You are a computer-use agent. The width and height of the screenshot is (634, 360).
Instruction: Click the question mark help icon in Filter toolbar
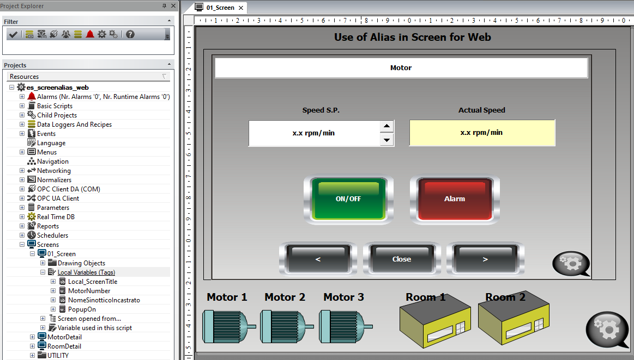click(x=130, y=34)
